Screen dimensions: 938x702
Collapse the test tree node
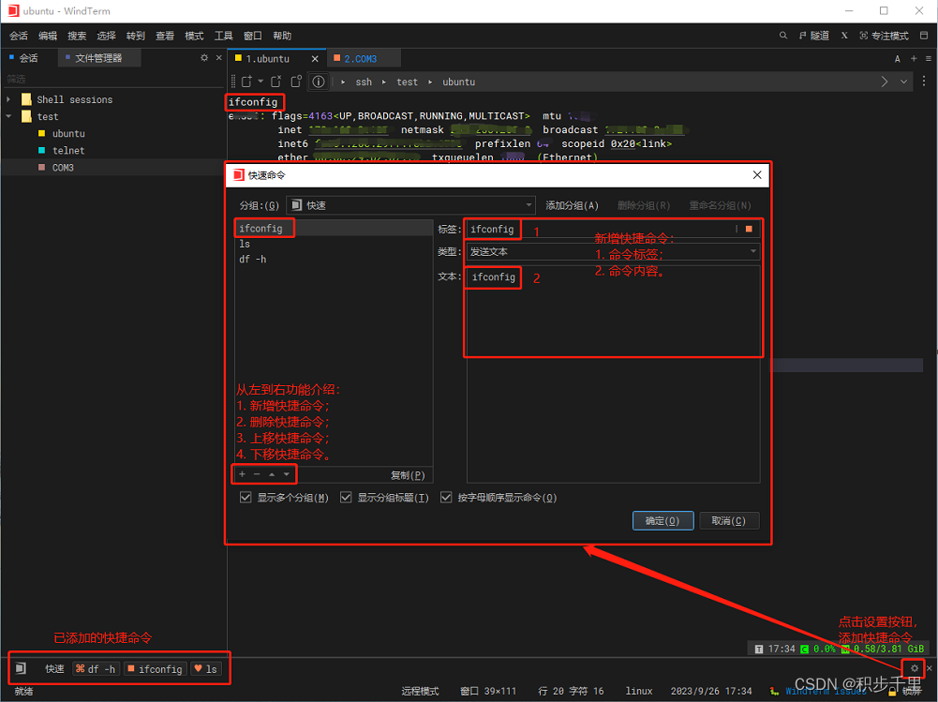(x=8, y=116)
